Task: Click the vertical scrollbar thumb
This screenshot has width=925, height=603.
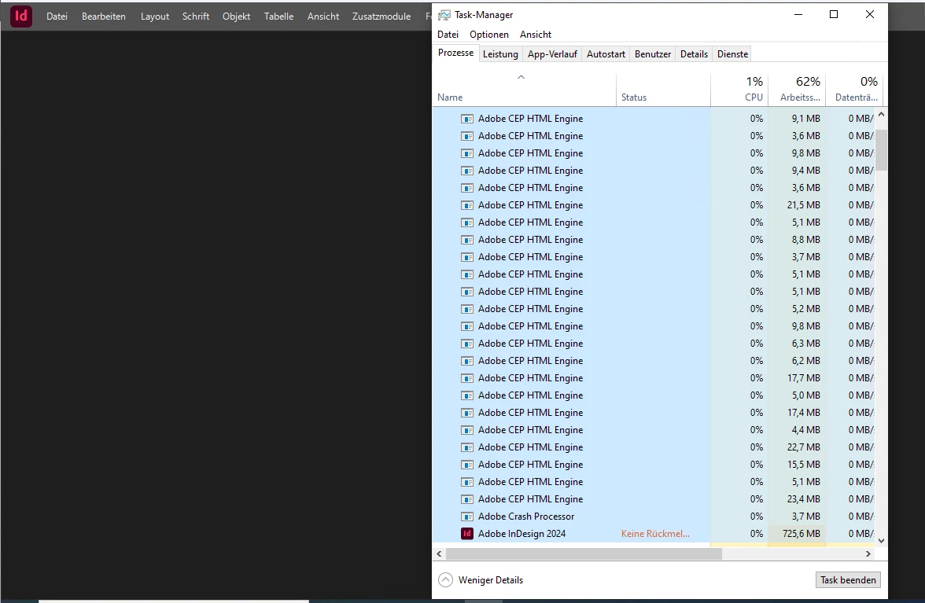Action: point(881,150)
